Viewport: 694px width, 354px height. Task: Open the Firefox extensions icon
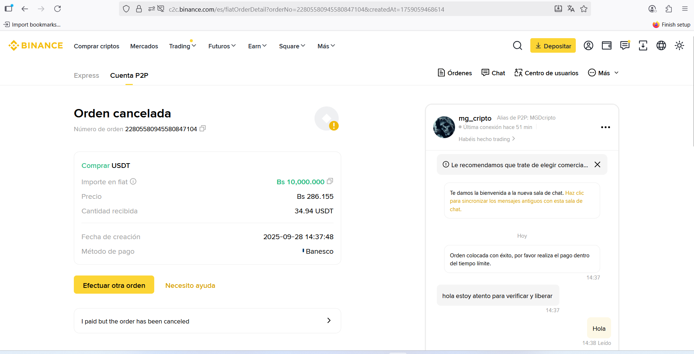pos(669,9)
